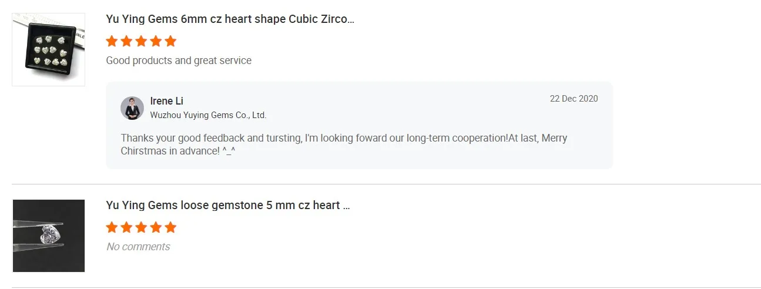Image resolution: width=761 pixels, height=289 pixels.
Task: Click the fourth star of the 6mm review
Action: point(156,41)
